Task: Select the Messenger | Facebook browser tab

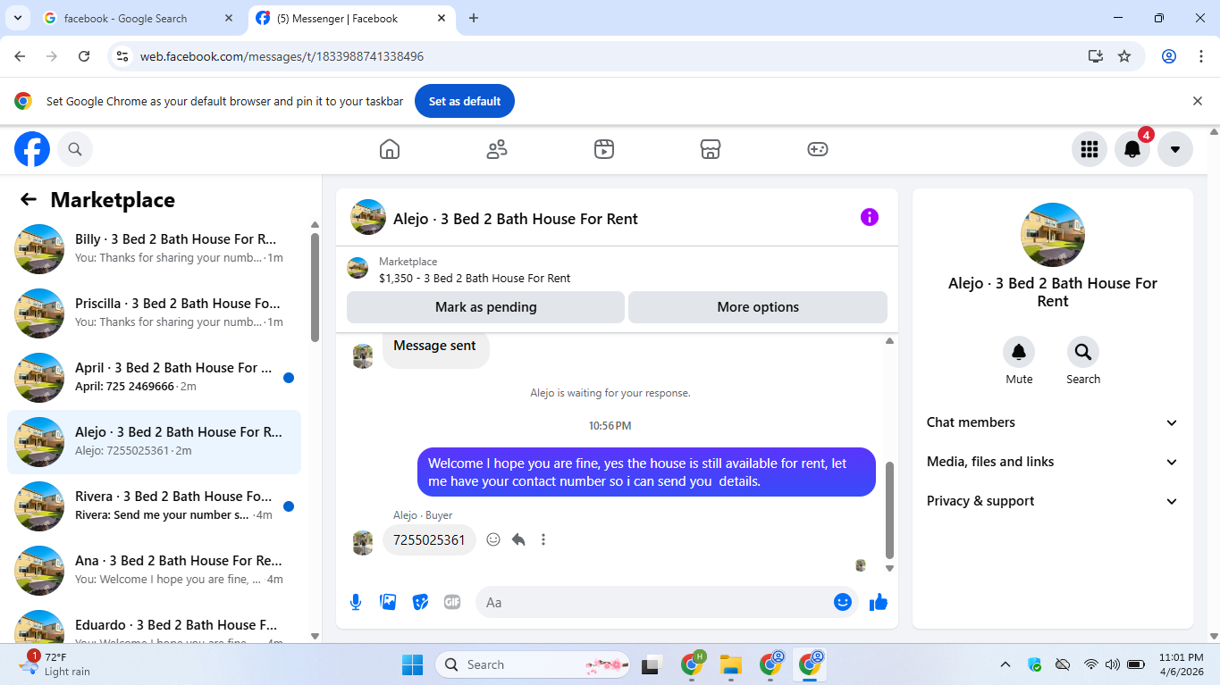Action: (349, 18)
